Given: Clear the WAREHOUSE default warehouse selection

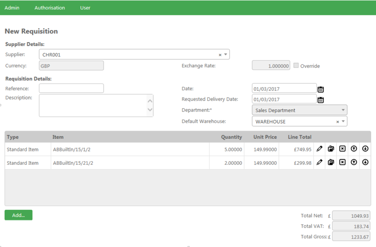Looking at the screenshot, I should tap(338, 122).
